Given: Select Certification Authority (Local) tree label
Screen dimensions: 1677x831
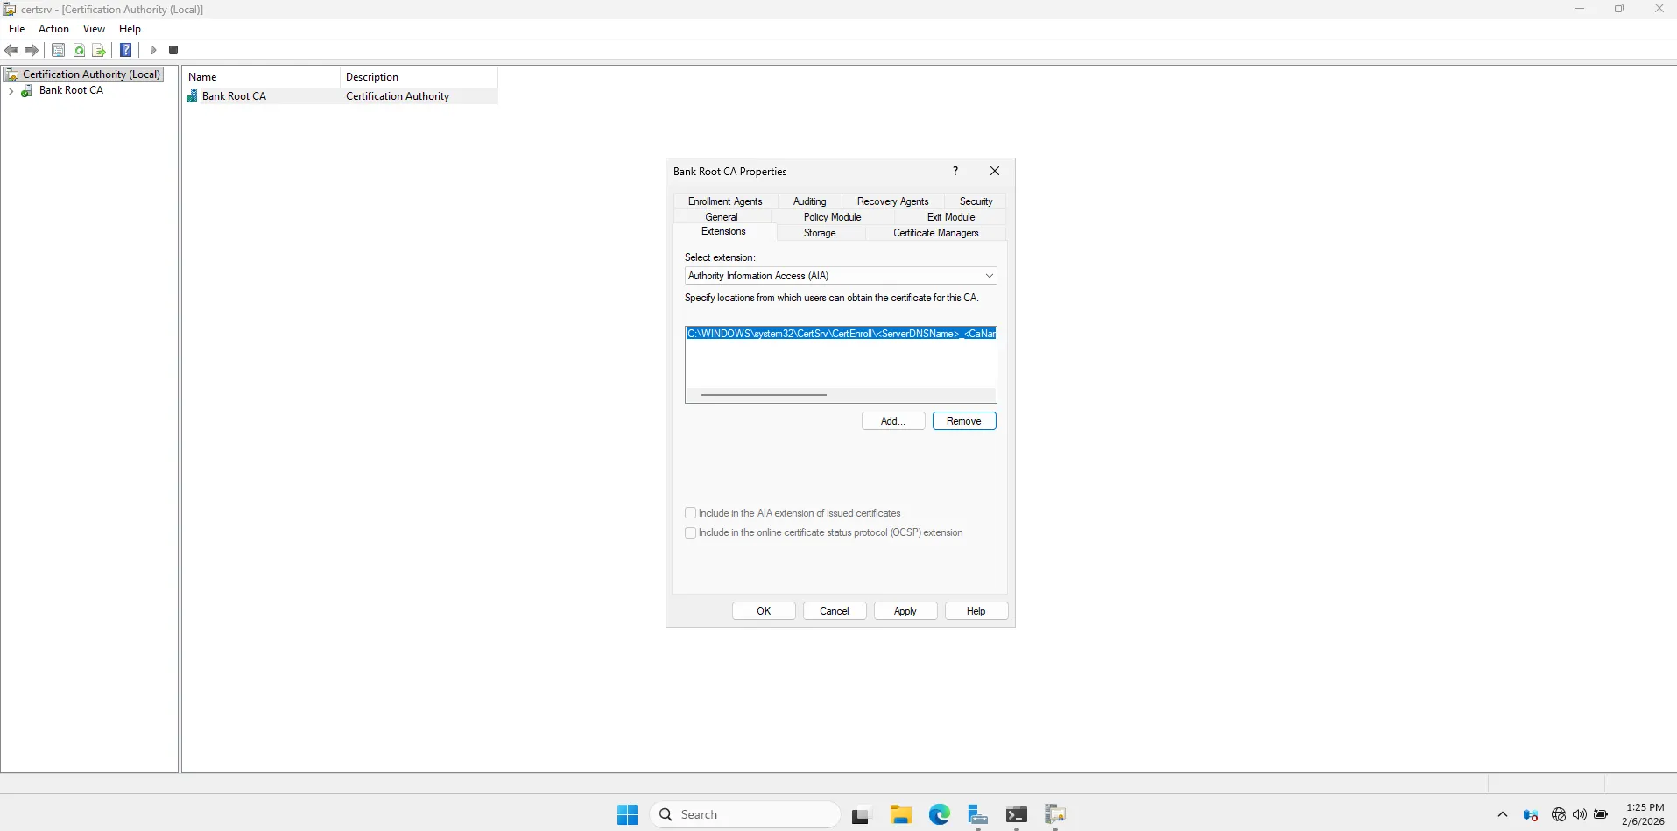Looking at the screenshot, I should [x=91, y=74].
